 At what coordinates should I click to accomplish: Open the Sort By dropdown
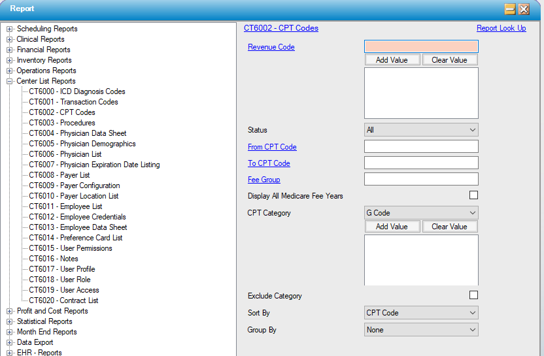pyautogui.click(x=421, y=313)
